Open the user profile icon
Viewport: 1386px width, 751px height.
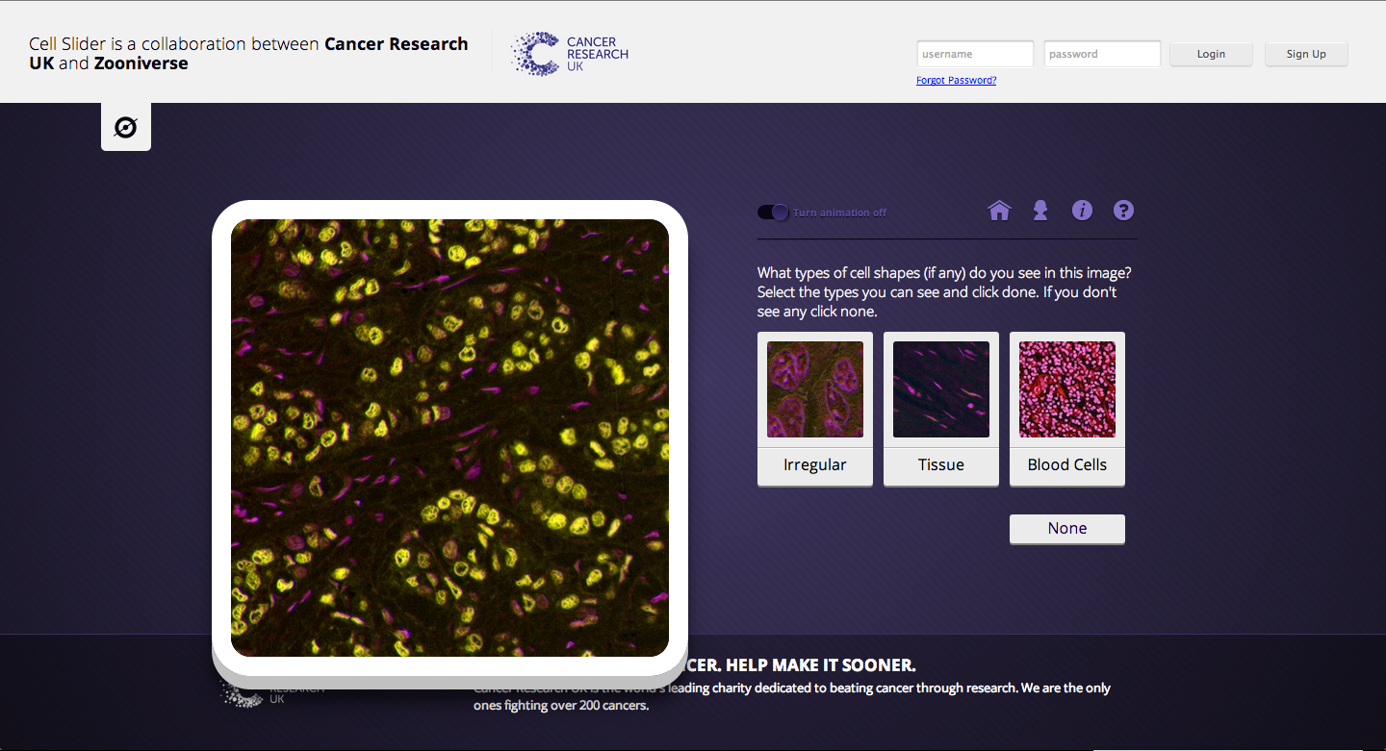[x=1040, y=211]
